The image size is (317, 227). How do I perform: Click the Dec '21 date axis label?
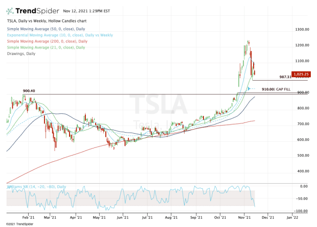tap(268, 217)
